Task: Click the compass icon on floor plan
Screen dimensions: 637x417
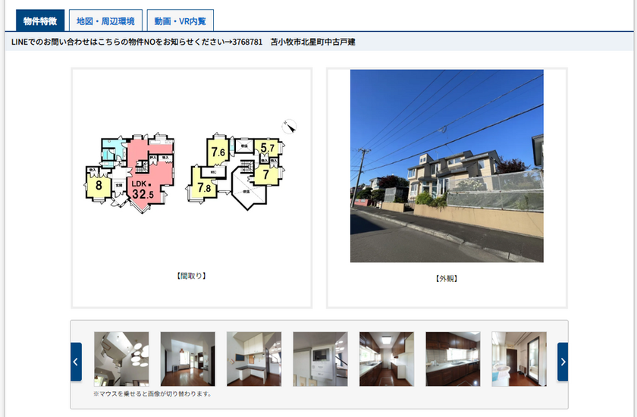Action: click(290, 126)
